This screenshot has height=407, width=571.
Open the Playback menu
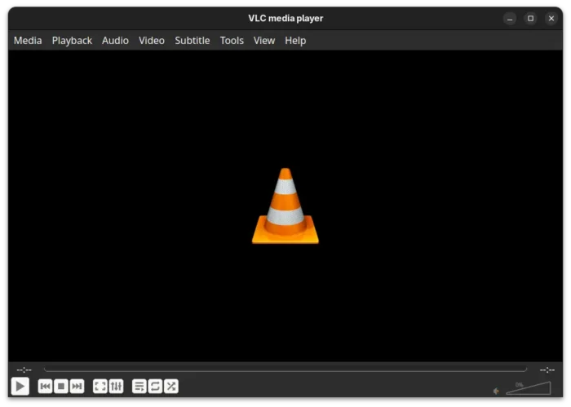click(x=72, y=40)
